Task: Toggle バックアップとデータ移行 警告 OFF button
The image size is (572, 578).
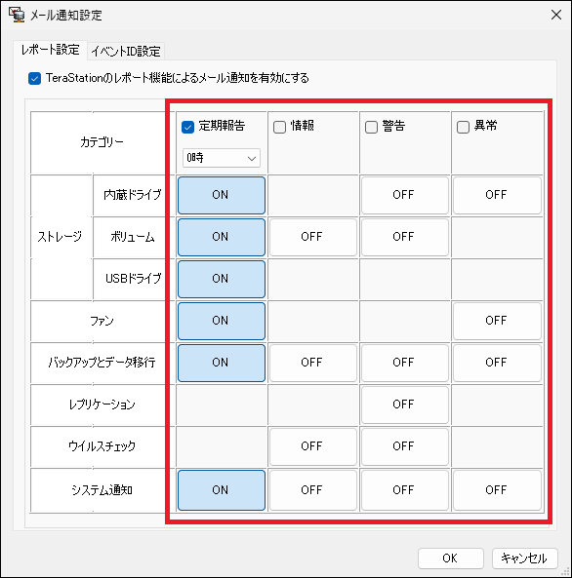Action: click(x=405, y=363)
